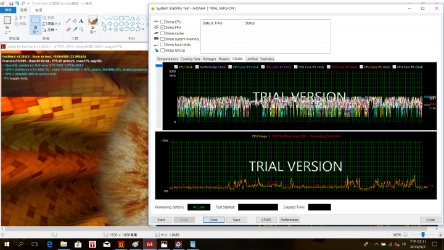Click the Resize icon in Paint
Image resolution: width=444 pixels, height=250 pixels.
(x=44, y=24)
